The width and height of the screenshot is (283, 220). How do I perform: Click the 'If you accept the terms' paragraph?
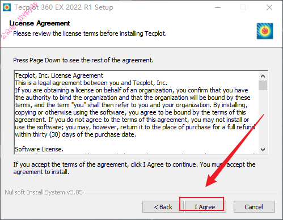(134, 168)
